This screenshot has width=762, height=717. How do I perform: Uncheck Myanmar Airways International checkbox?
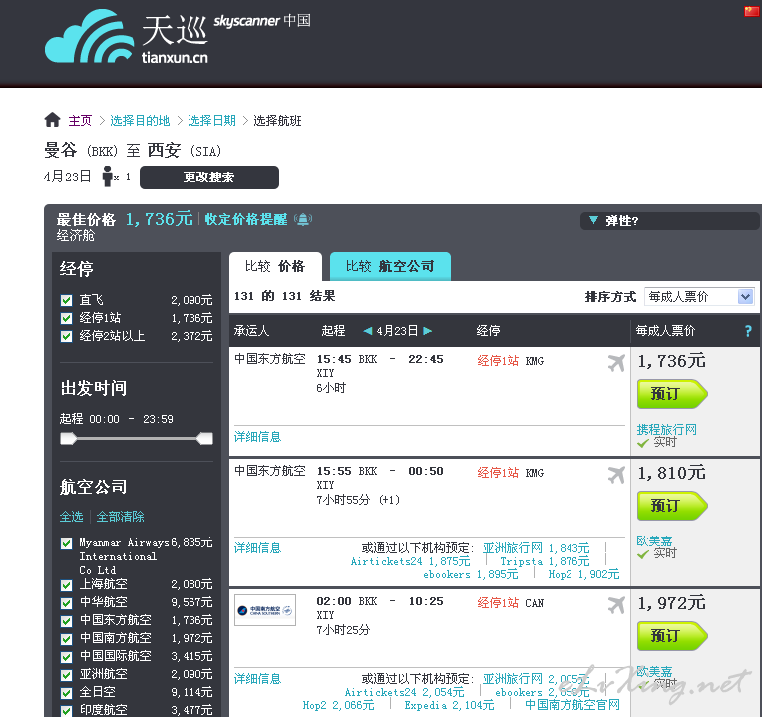point(66,543)
